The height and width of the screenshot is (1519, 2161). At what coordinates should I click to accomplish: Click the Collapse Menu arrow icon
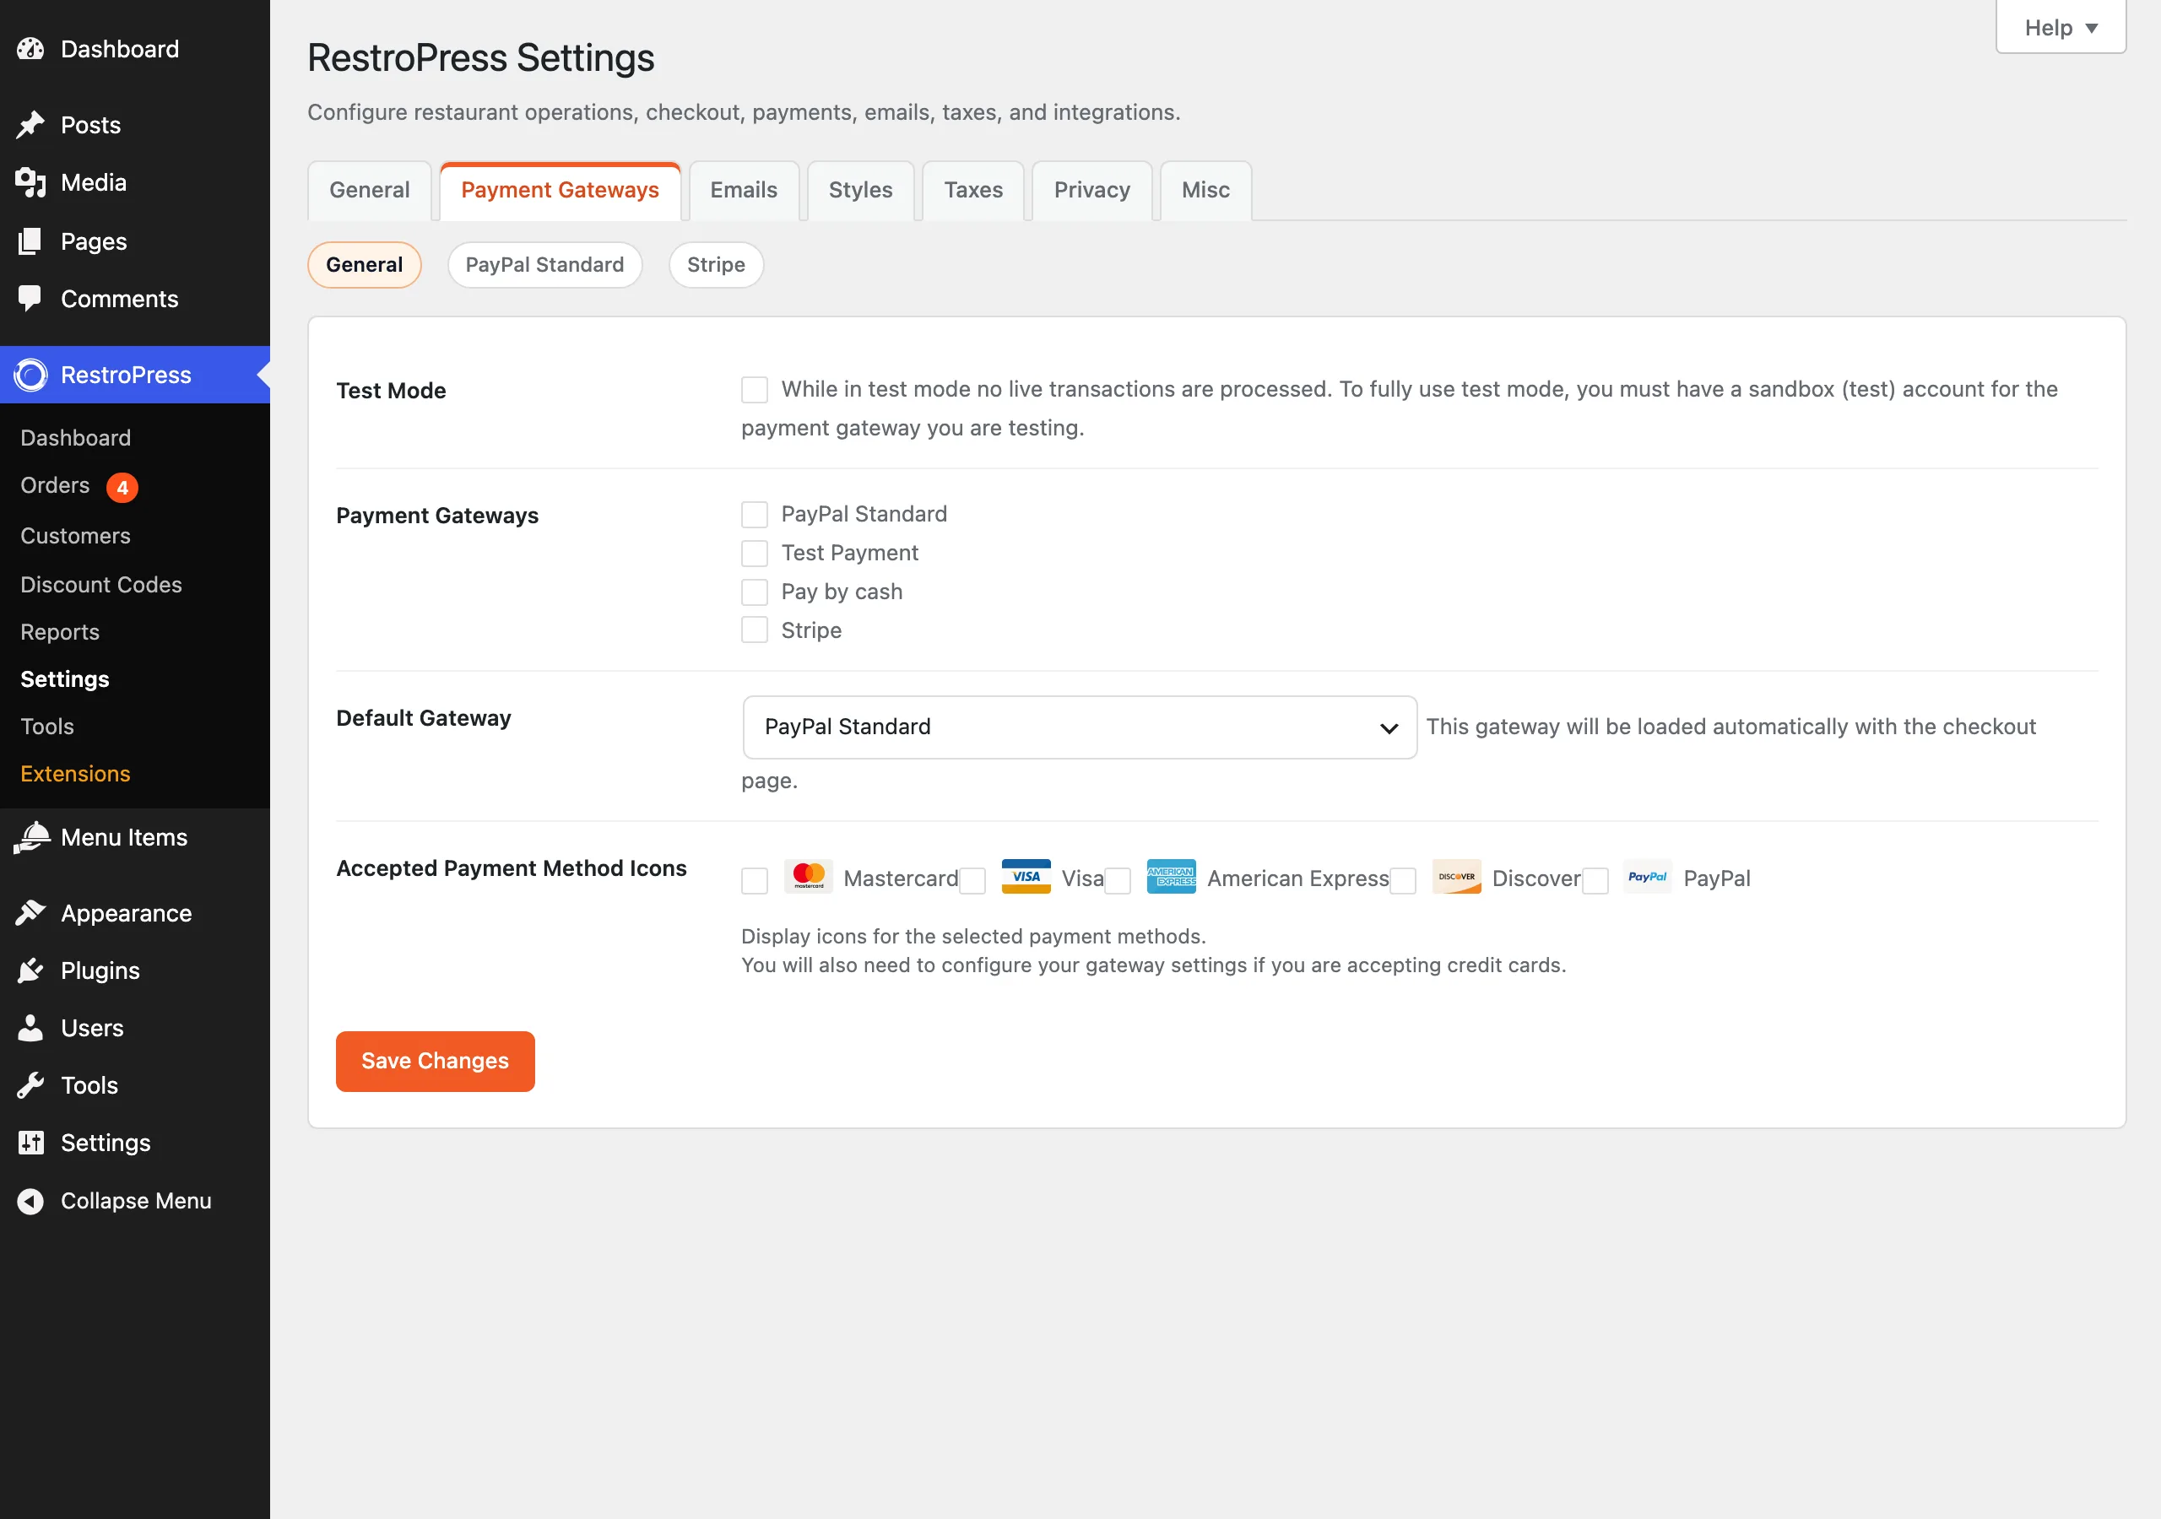click(30, 1201)
